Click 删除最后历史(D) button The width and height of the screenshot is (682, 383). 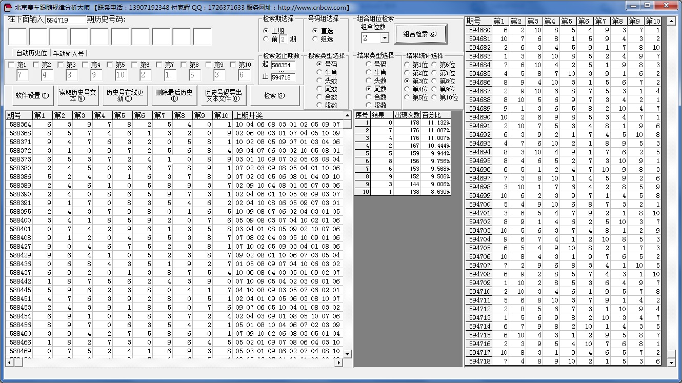tap(174, 96)
